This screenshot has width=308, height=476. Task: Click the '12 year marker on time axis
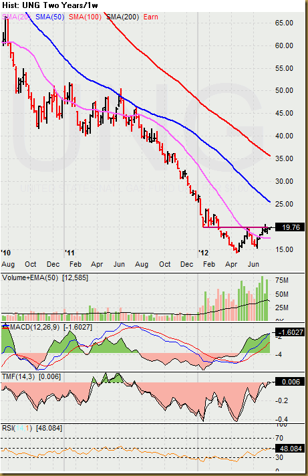204,253
